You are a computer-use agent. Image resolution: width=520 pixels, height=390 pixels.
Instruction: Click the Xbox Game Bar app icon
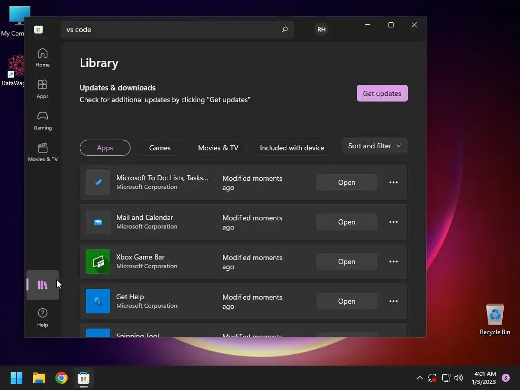[98, 262]
